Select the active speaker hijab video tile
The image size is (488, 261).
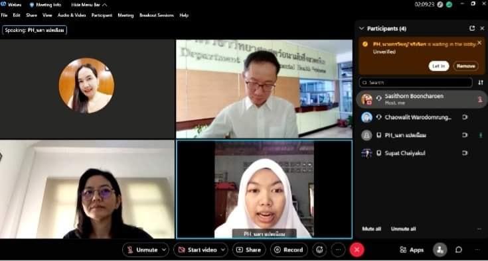264,189
